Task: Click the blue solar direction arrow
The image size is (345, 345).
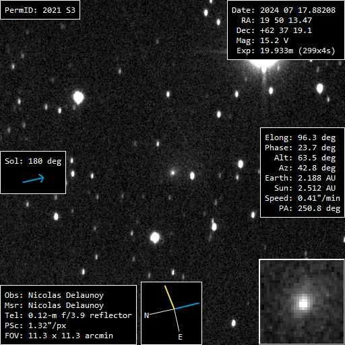Action: [33, 179]
